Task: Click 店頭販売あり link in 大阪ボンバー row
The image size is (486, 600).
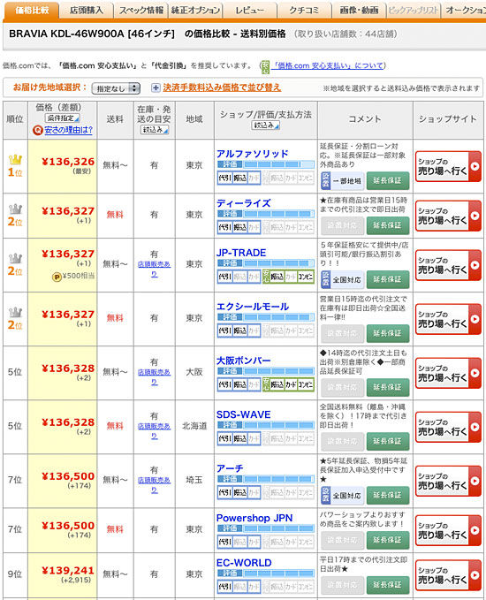Action: 155,377
